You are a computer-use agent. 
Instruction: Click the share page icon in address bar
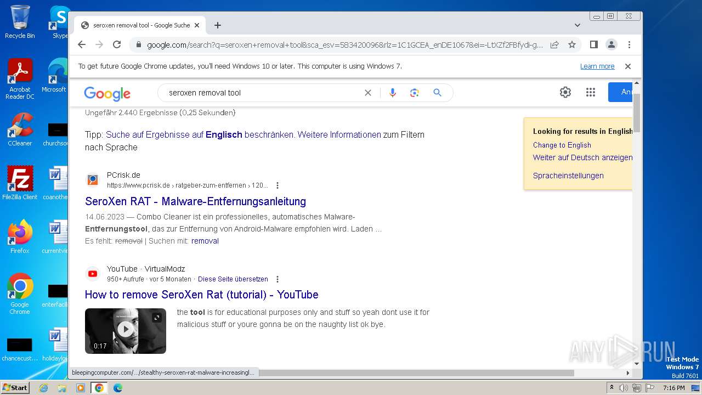pos(554,44)
